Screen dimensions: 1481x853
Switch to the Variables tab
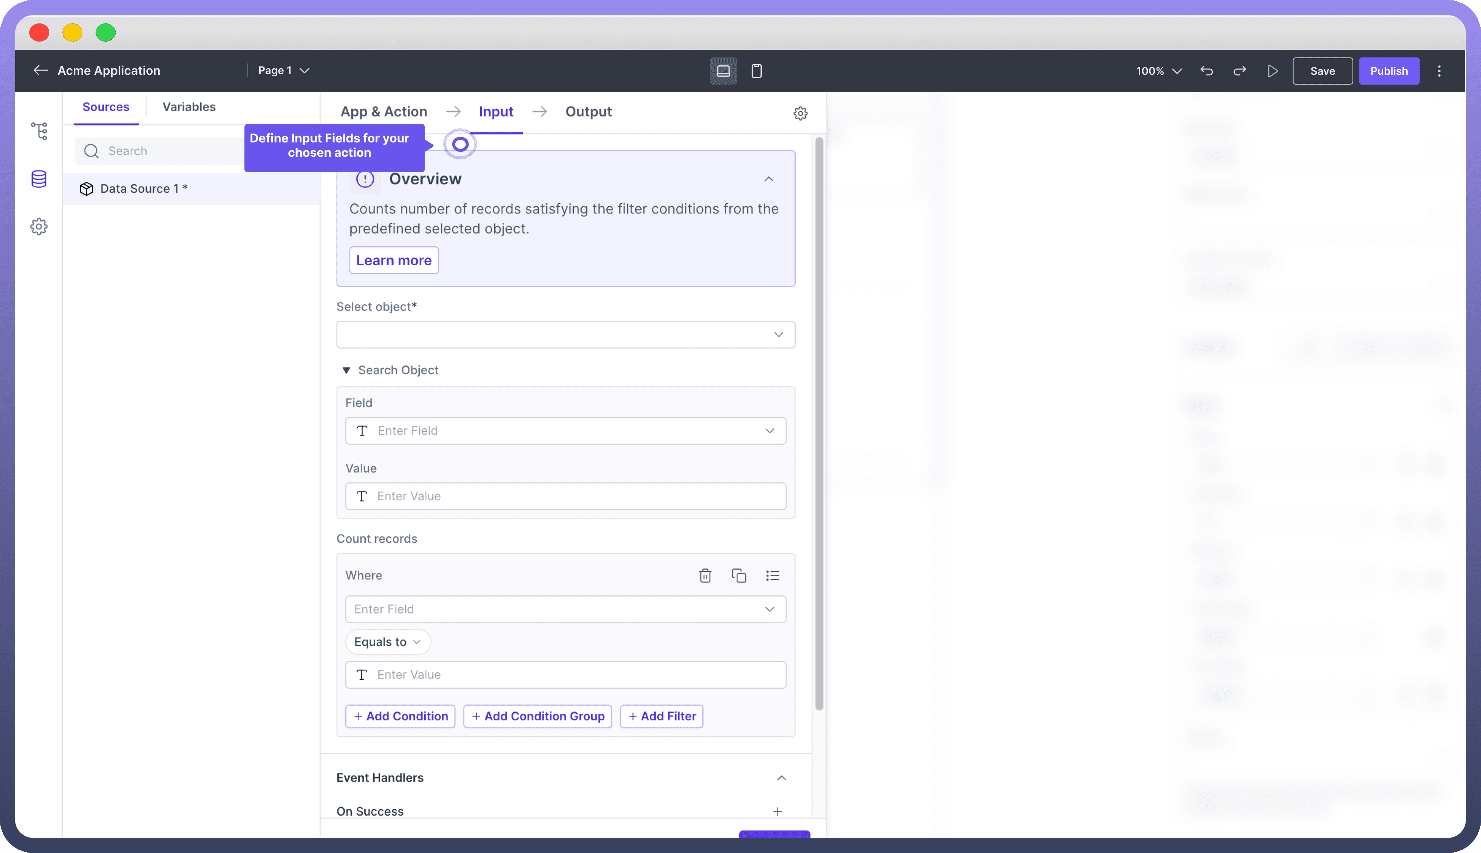click(x=189, y=107)
